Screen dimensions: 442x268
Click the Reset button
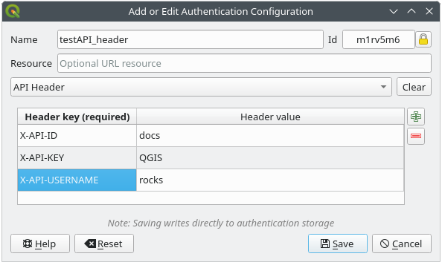point(104,244)
